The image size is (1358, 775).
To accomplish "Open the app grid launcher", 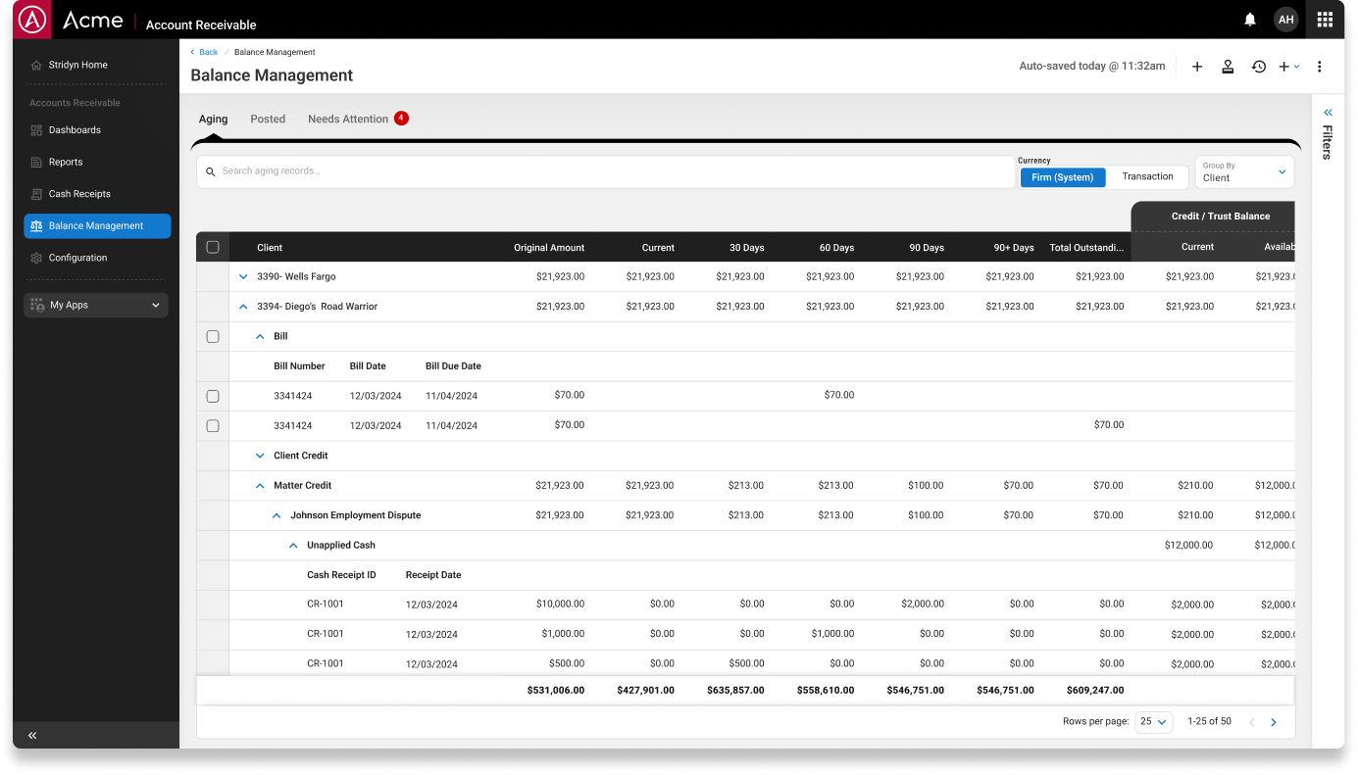I will click(x=1325, y=20).
